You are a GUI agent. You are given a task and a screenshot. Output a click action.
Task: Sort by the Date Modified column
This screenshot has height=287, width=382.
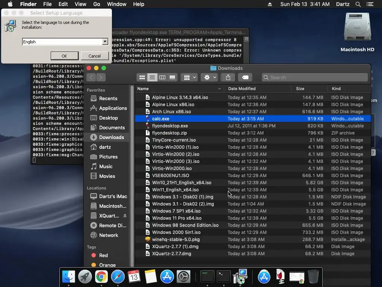(258, 89)
